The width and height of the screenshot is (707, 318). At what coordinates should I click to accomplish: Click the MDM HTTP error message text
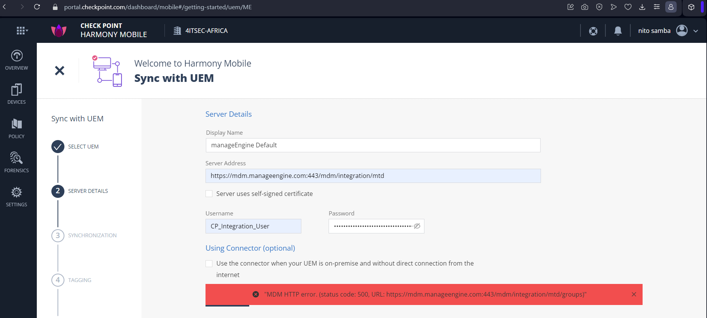[426, 294]
